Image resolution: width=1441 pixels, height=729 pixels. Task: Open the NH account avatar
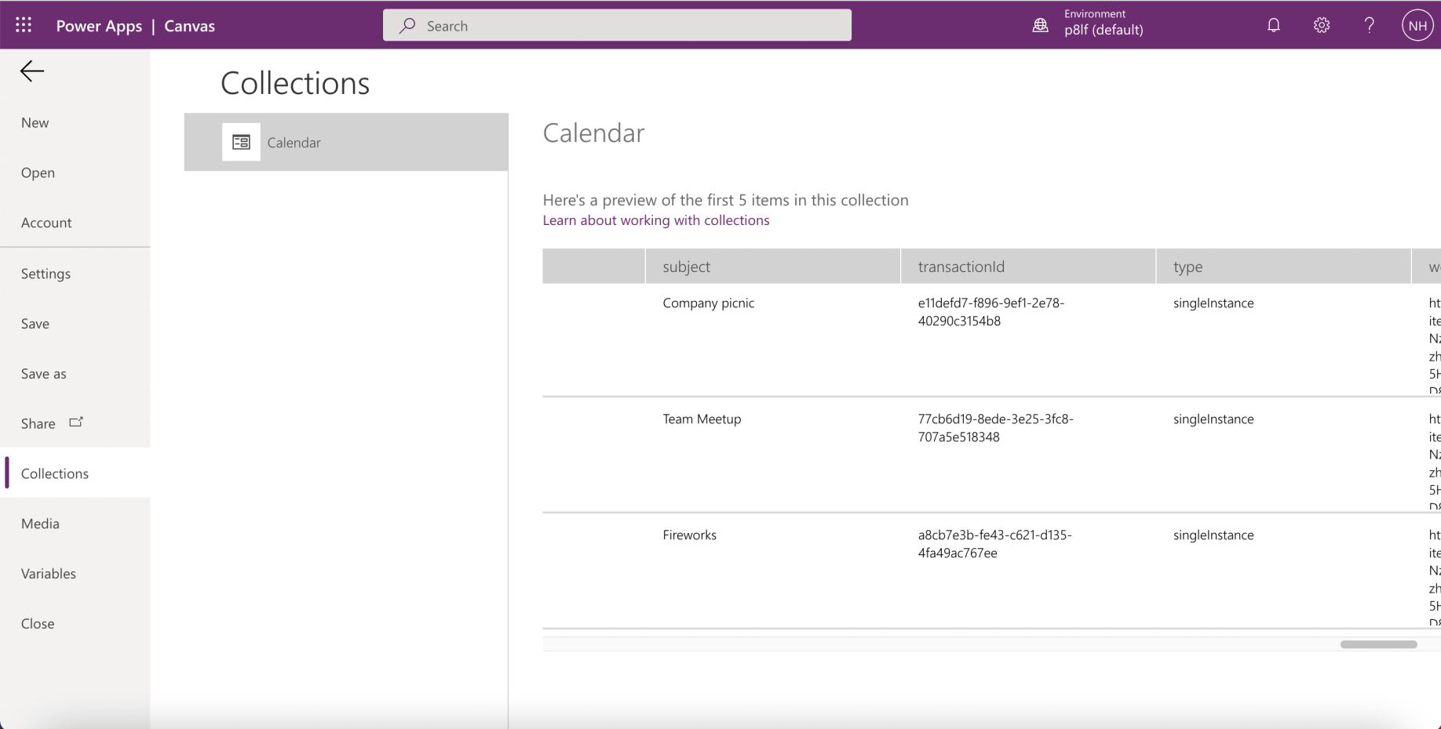tap(1417, 25)
